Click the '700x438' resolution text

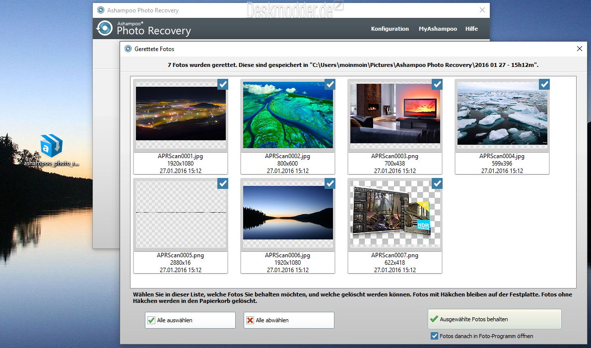(394, 164)
